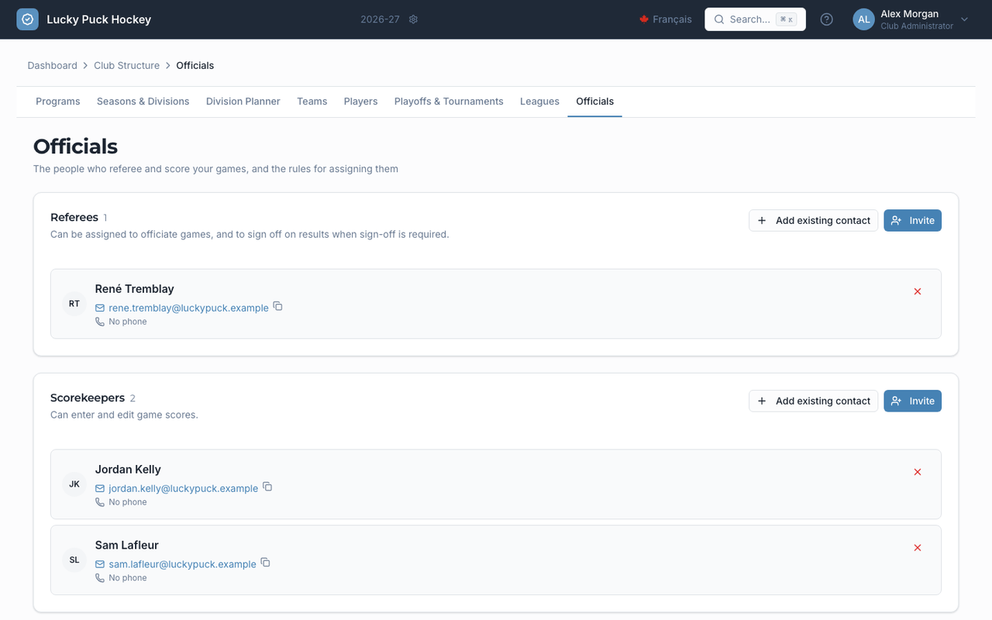
Task: Open the Seasons & Divisions tab
Action: click(x=143, y=102)
